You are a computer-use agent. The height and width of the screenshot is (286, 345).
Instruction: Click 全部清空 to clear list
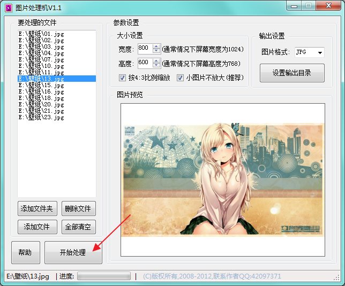(79, 227)
